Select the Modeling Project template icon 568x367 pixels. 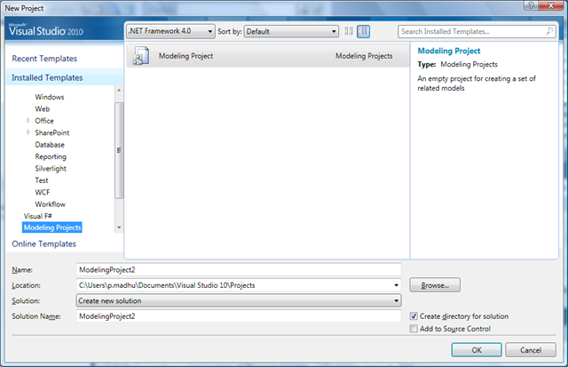[x=141, y=56]
